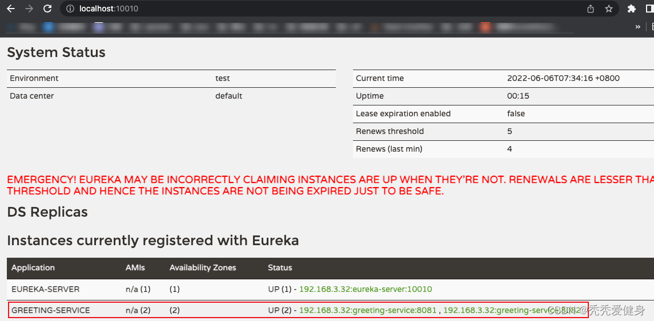The image size is (654, 321).
Task: Reload the localhost page
Action: pos(47,9)
